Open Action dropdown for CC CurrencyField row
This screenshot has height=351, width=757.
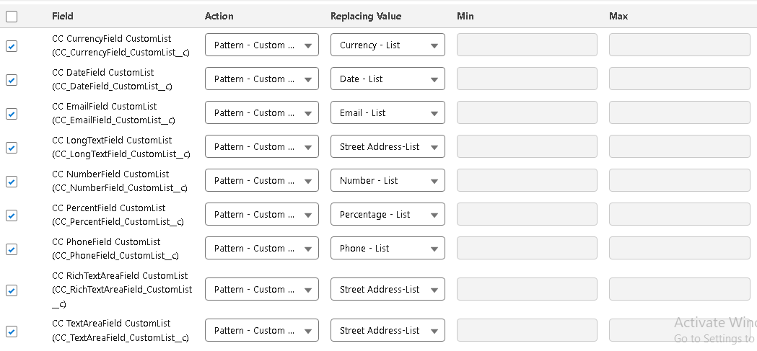click(x=261, y=45)
